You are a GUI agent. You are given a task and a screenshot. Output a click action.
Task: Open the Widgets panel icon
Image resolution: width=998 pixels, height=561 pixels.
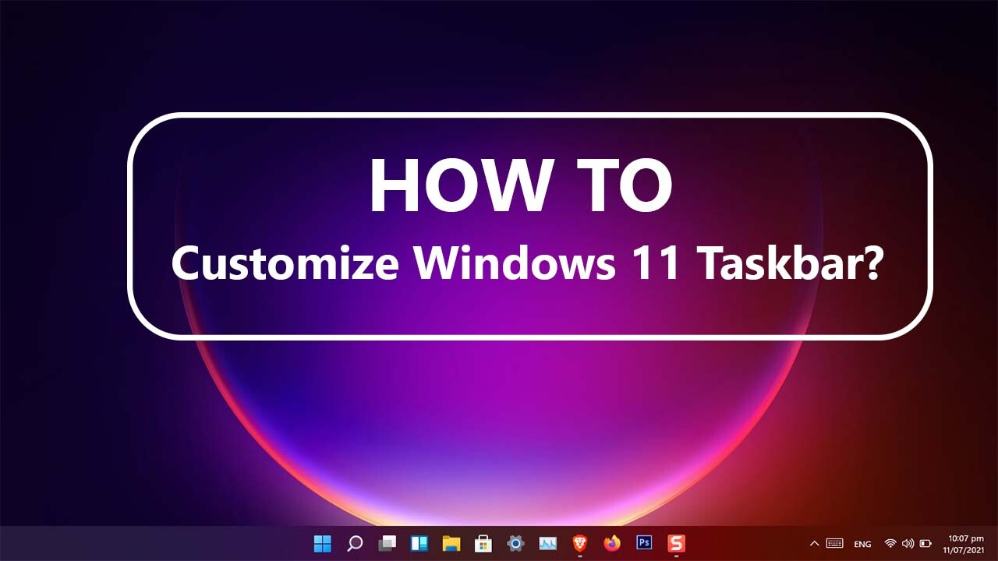[x=419, y=543]
